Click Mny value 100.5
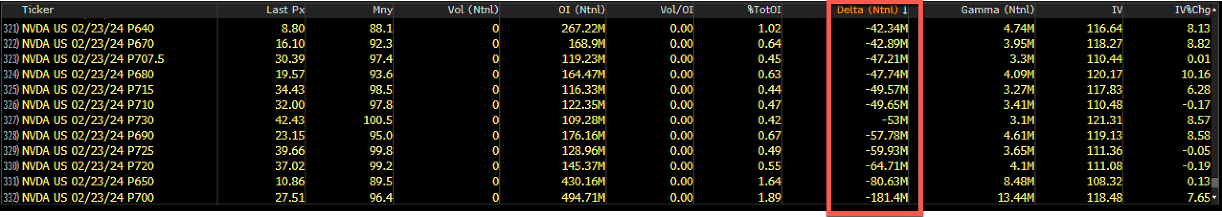 (x=378, y=120)
